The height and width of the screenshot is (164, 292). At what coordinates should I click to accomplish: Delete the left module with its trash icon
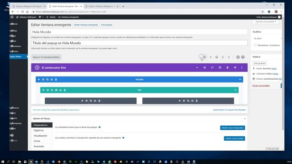pyautogui.click(x=99, y=101)
